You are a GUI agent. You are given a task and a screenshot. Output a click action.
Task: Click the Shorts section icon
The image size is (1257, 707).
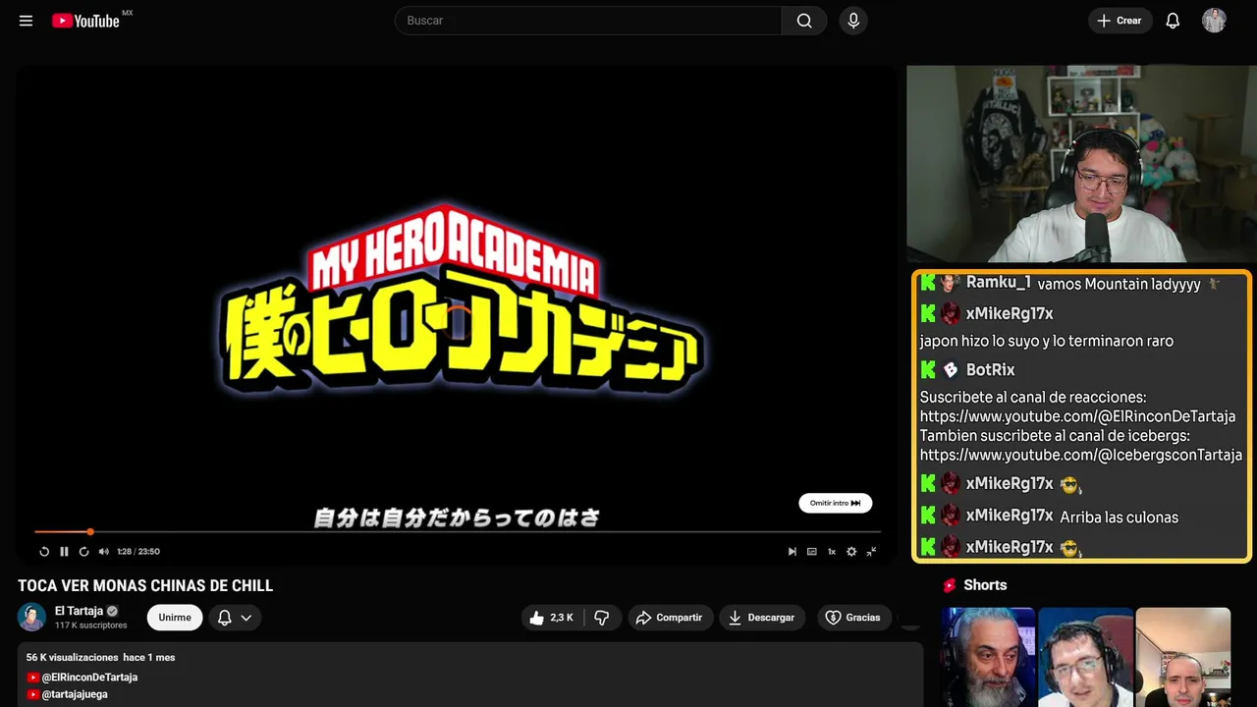coord(950,585)
